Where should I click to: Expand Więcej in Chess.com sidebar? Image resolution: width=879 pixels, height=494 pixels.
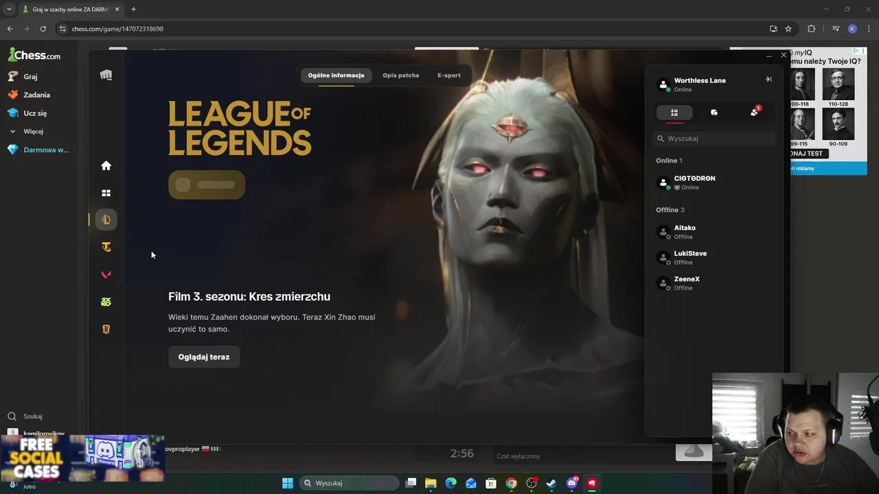coord(33,131)
